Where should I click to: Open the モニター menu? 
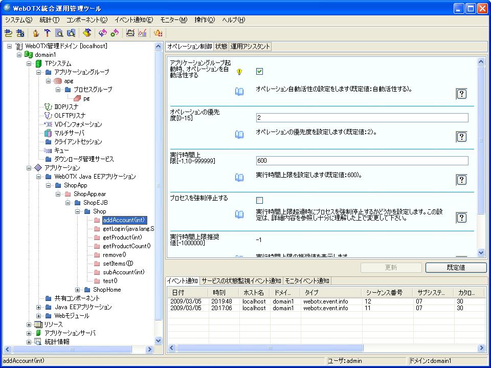click(x=173, y=20)
